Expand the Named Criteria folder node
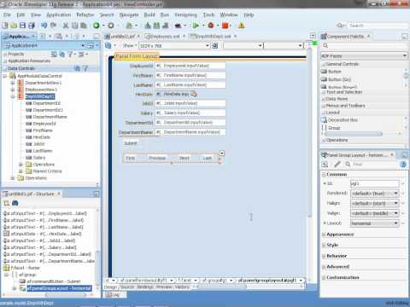410x307 pixels. pos(20,171)
